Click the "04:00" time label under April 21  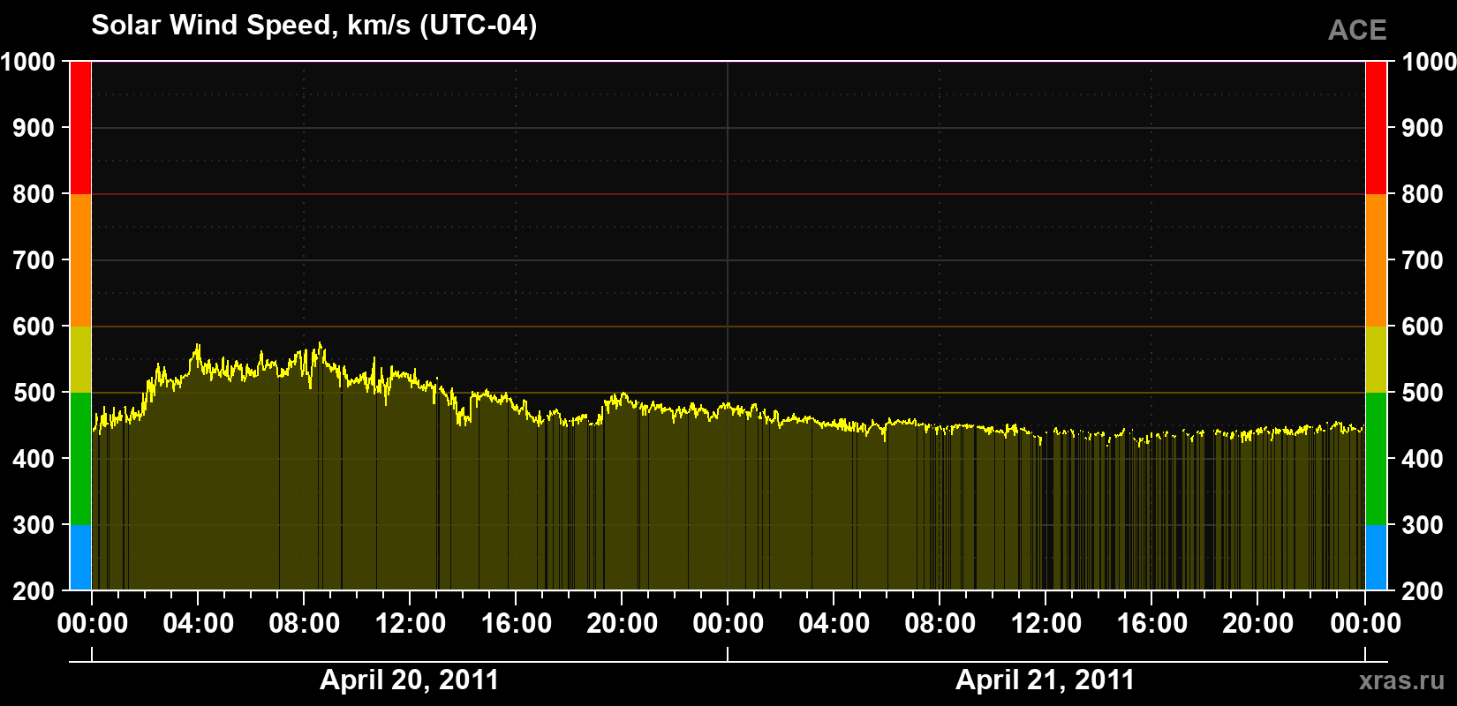[834, 624]
